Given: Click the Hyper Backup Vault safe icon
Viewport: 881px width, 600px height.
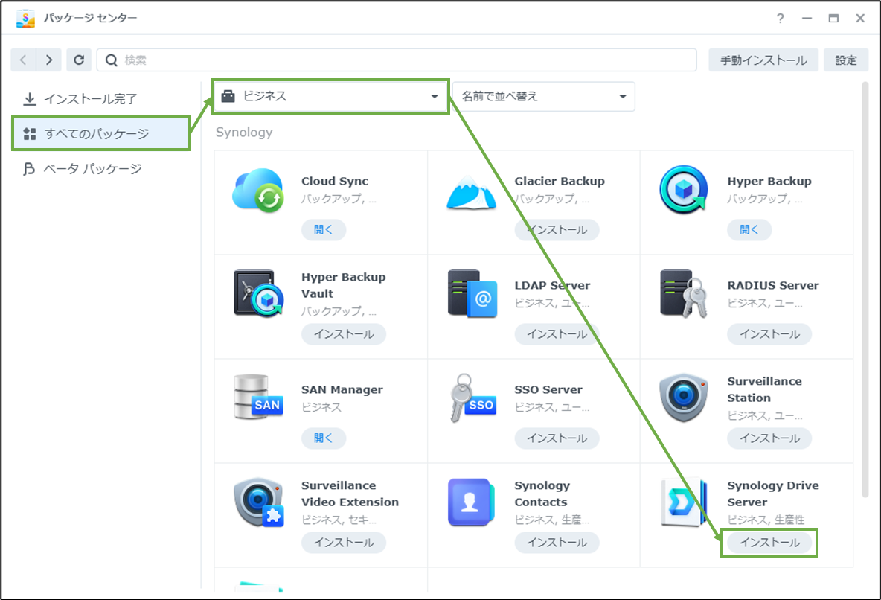Looking at the screenshot, I should [x=258, y=293].
